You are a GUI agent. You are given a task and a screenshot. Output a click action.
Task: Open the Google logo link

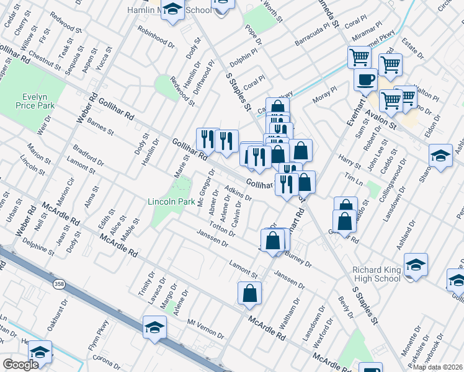tap(20, 365)
